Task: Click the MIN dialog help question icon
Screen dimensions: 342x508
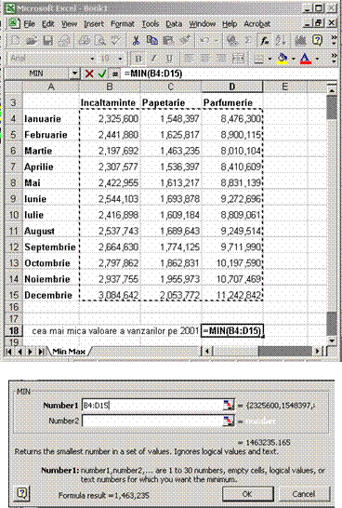Action: pyautogui.click(x=21, y=493)
